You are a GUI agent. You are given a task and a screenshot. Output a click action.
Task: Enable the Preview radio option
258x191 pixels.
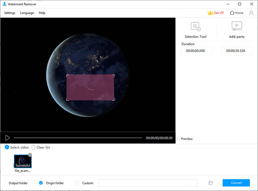[x=178, y=139]
